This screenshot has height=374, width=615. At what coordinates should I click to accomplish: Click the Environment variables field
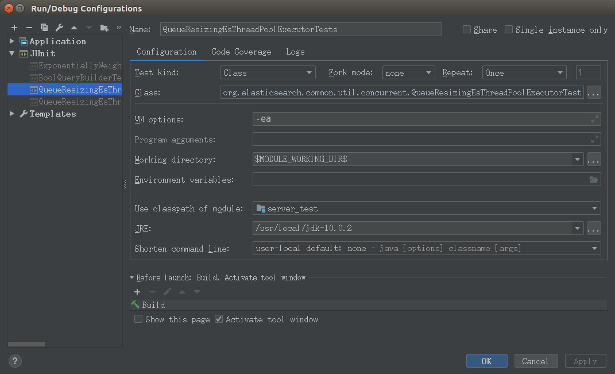point(427,179)
